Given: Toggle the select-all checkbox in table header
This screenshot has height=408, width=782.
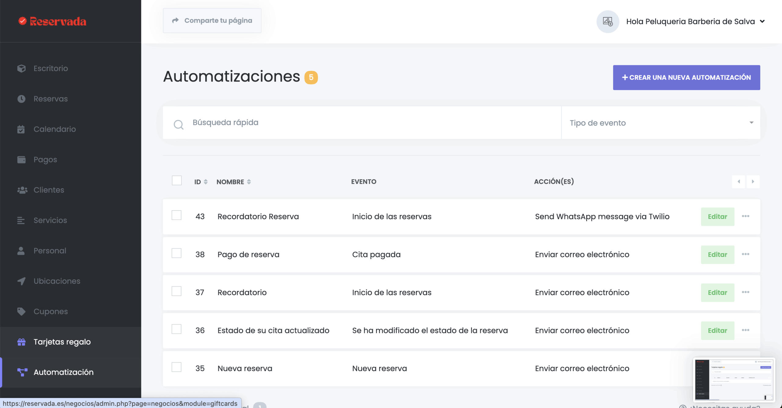Looking at the screenshot, I should pyautogui.click(x=177, y=181).
